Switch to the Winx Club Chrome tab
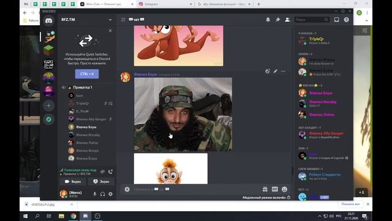This screenshot has height=221, width=392. (x=107, y=4)
